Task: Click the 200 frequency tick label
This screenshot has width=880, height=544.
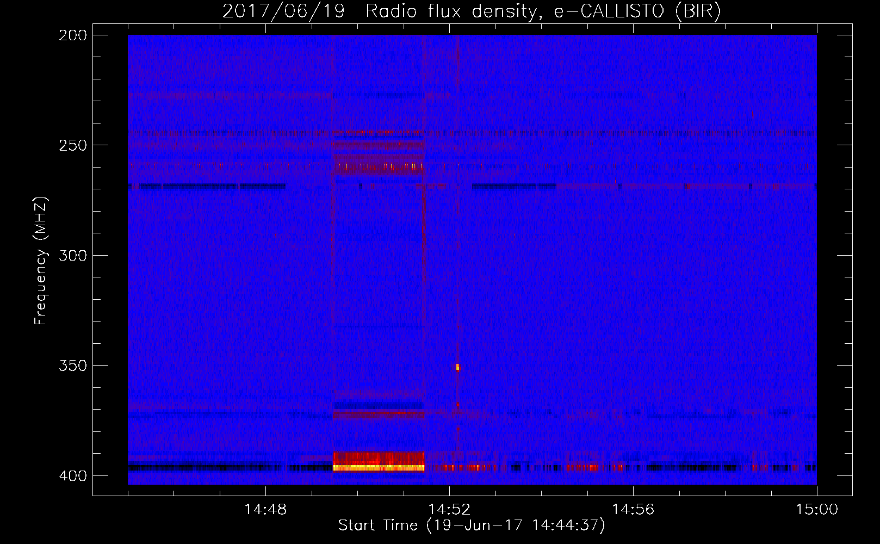Action: coord(73,35)
